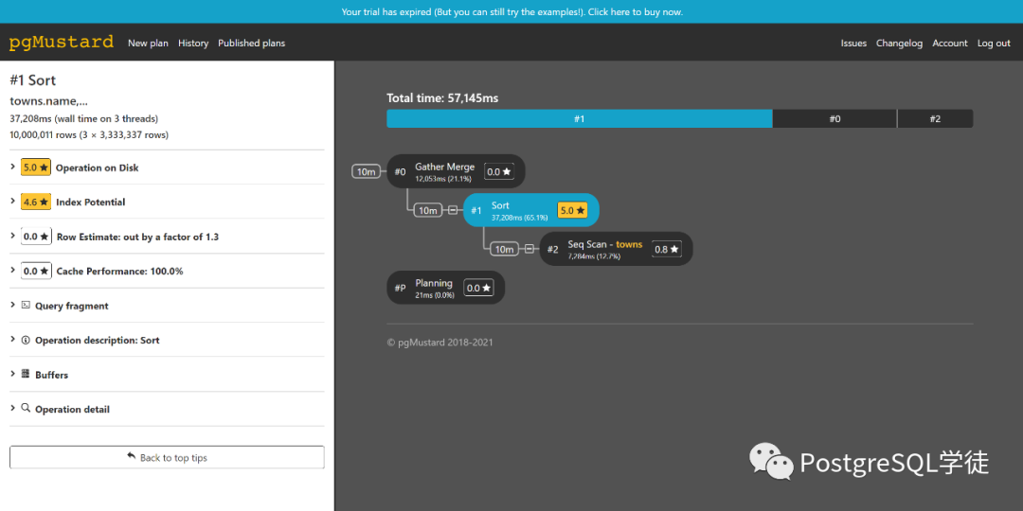1023x511 pixels.
Task: Click 0.0 star badge for Row Estimate
Action: pos(36,237)
